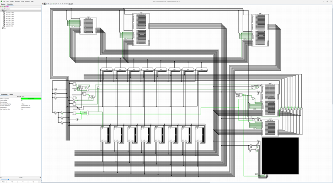Click the first document icon in canvas toolbar

(x=70, y=3)
